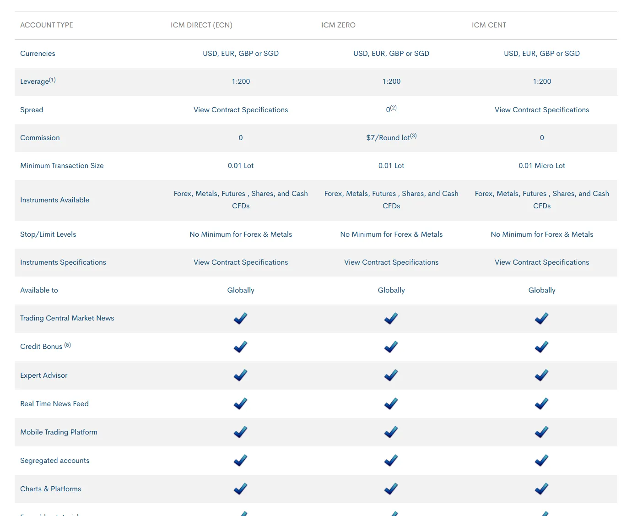This screenshot has height=516, width=621.
Task: Click the ICM DIRECT (ECN) column header
Action: pos(201,25)
